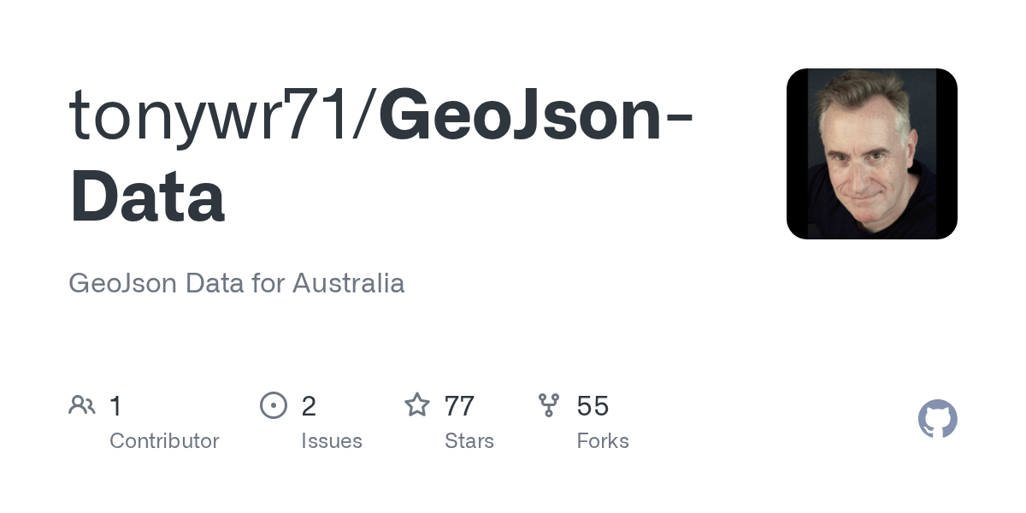Click the GitHub Octocat logo
1026x513 pixels.
click(938, 419)
